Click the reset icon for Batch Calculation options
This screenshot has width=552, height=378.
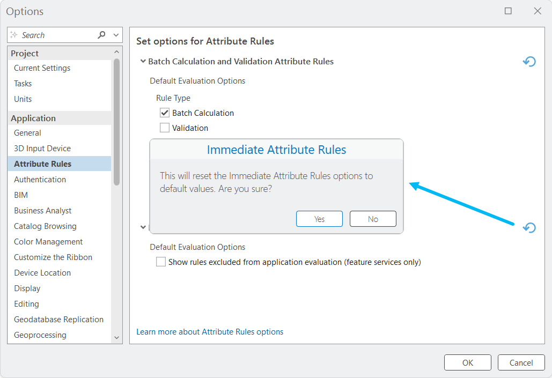529,61
